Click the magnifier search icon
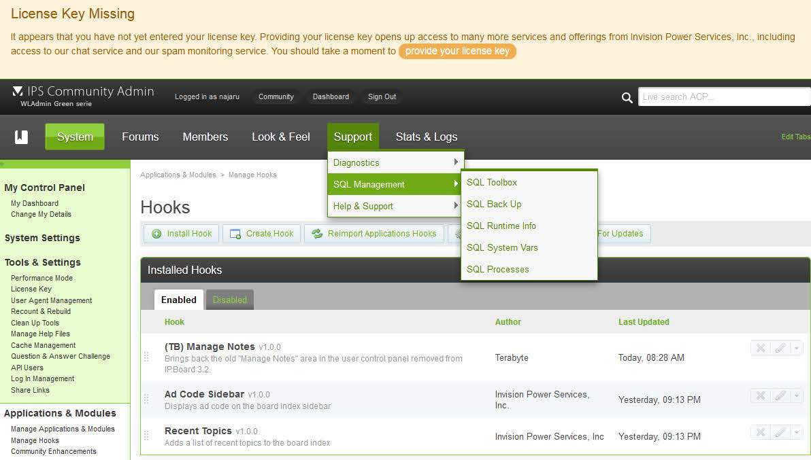 (x=627, y=98)
